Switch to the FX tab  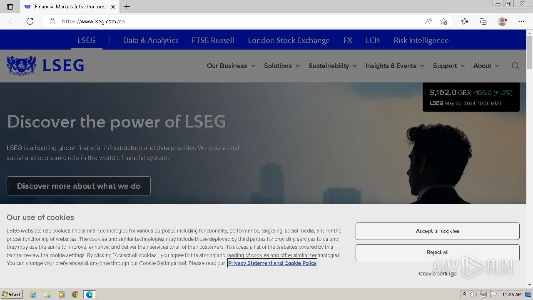pos(348,40)
